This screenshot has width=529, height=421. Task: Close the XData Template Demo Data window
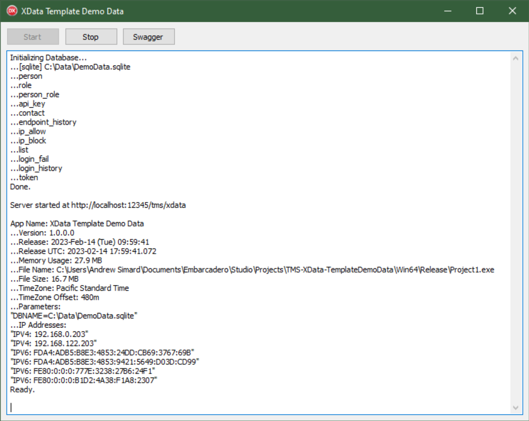point(512,11)
